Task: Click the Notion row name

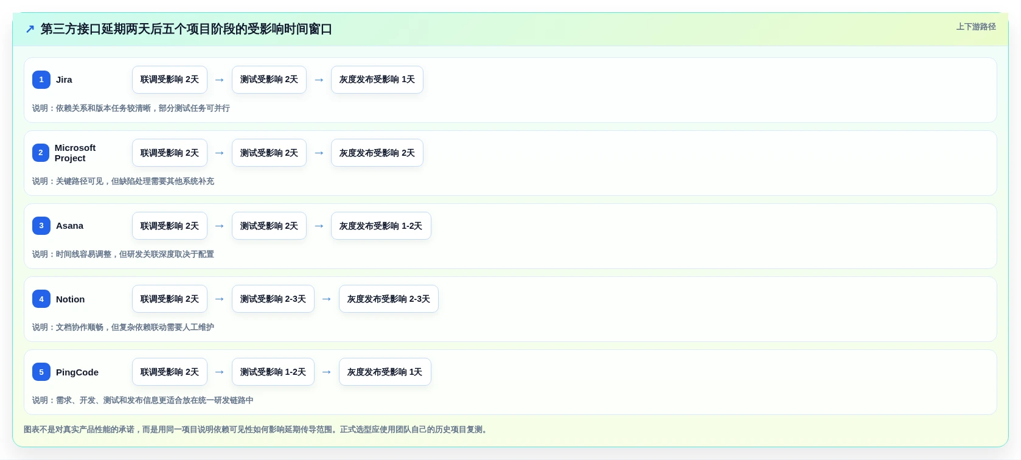Action: pos(70,299)
